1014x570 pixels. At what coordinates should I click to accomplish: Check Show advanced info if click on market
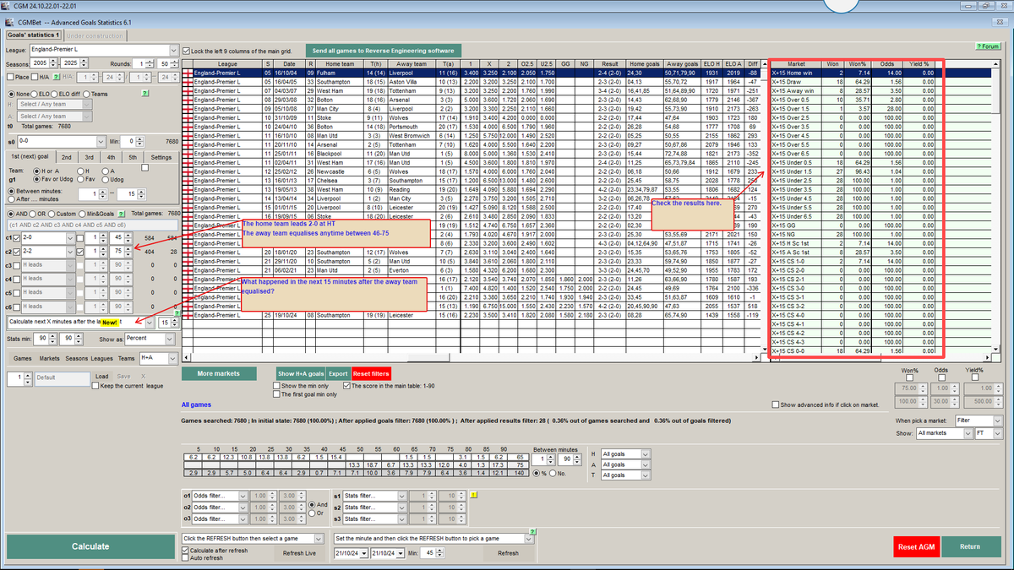[777, 405]
